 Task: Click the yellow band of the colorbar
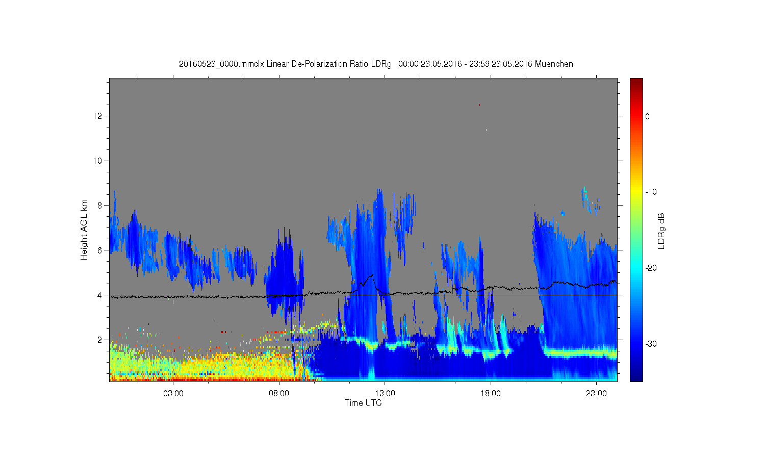636,192
